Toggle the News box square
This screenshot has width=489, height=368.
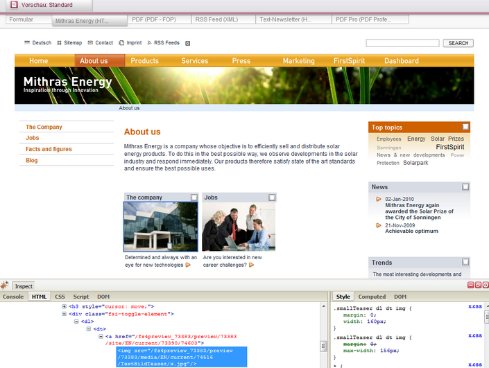[465, 186]
